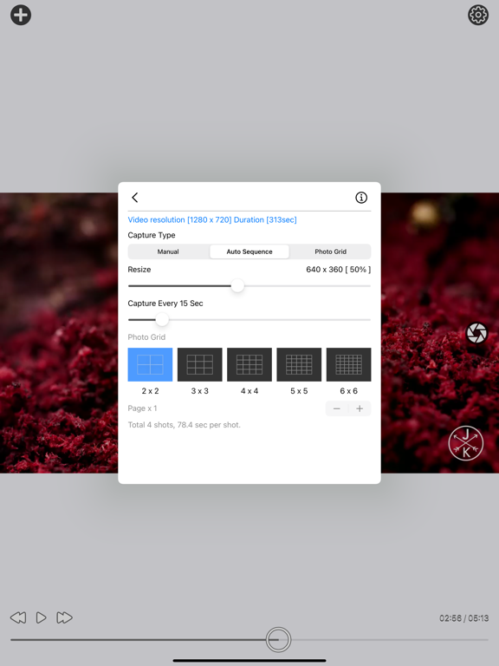The image size is (499, 666).
Task: Open the info circle icon
Action: tap(361, 198)
